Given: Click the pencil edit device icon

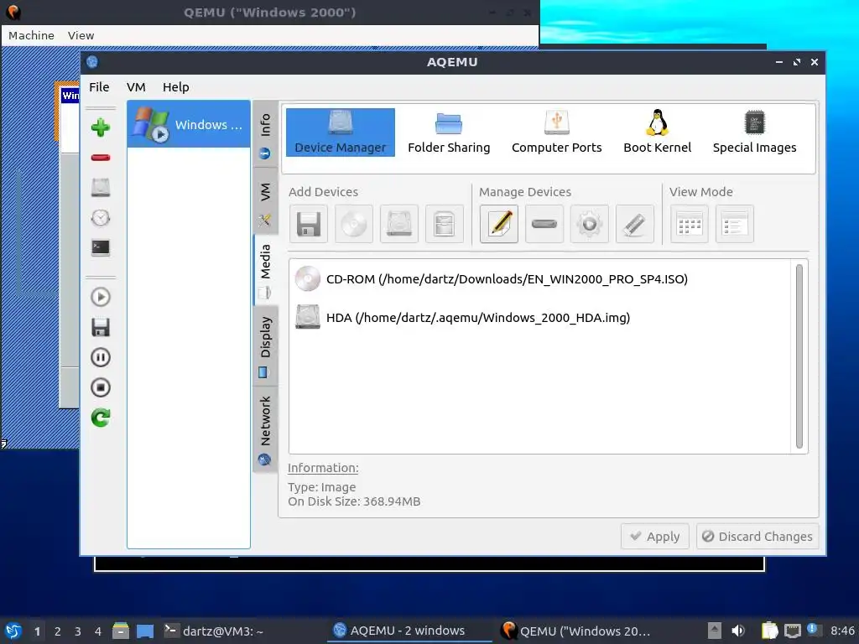Looking at the screenshot, I should point(499,224).
